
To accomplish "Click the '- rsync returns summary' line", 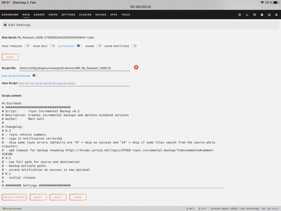I will (x=24, y=134).
